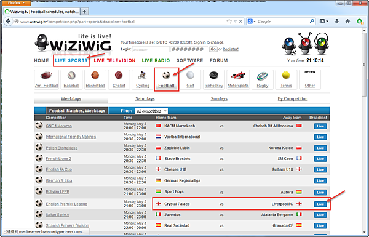
Task: Stop loading with the X icon in address bar
Action: coord(240,22)
